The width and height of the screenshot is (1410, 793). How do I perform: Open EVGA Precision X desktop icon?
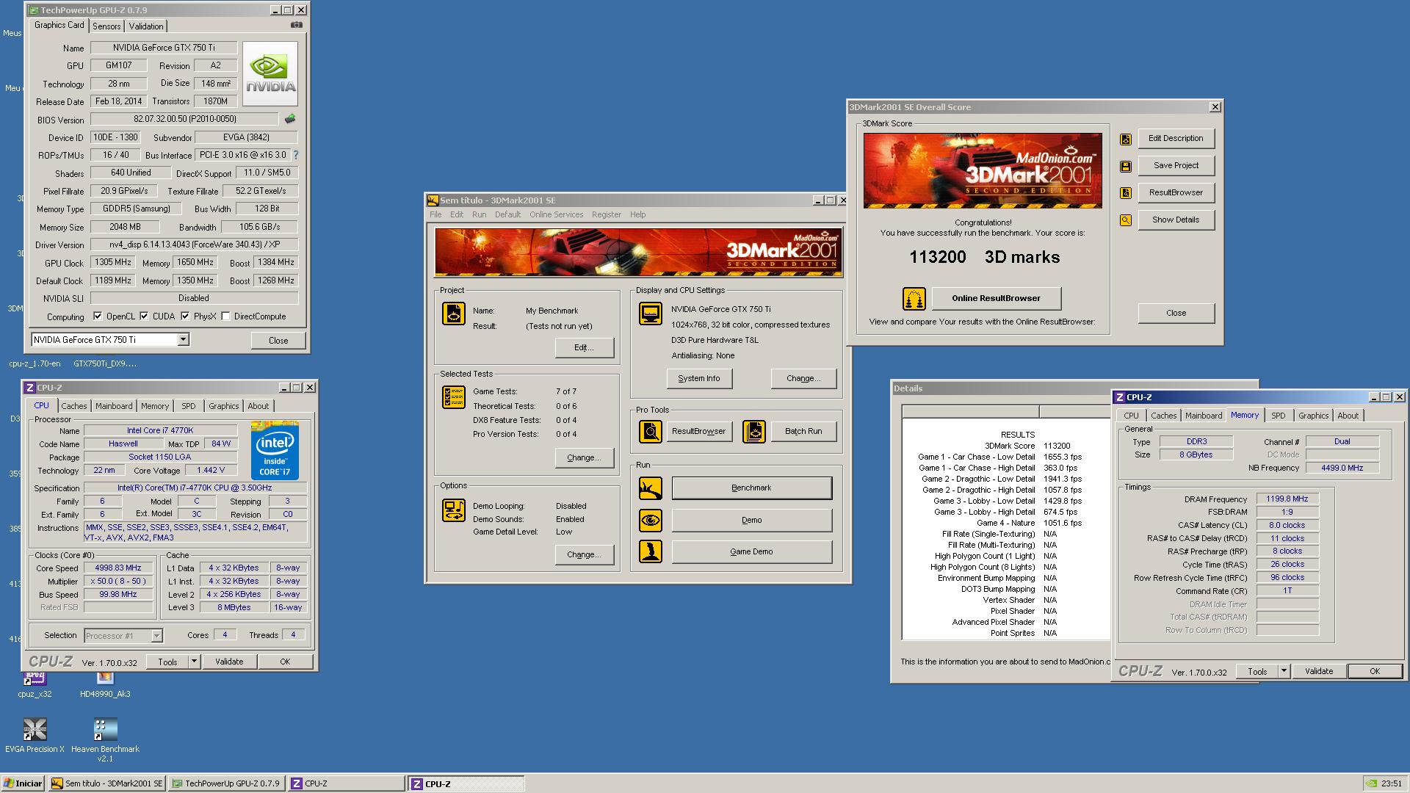coord(35,730)
